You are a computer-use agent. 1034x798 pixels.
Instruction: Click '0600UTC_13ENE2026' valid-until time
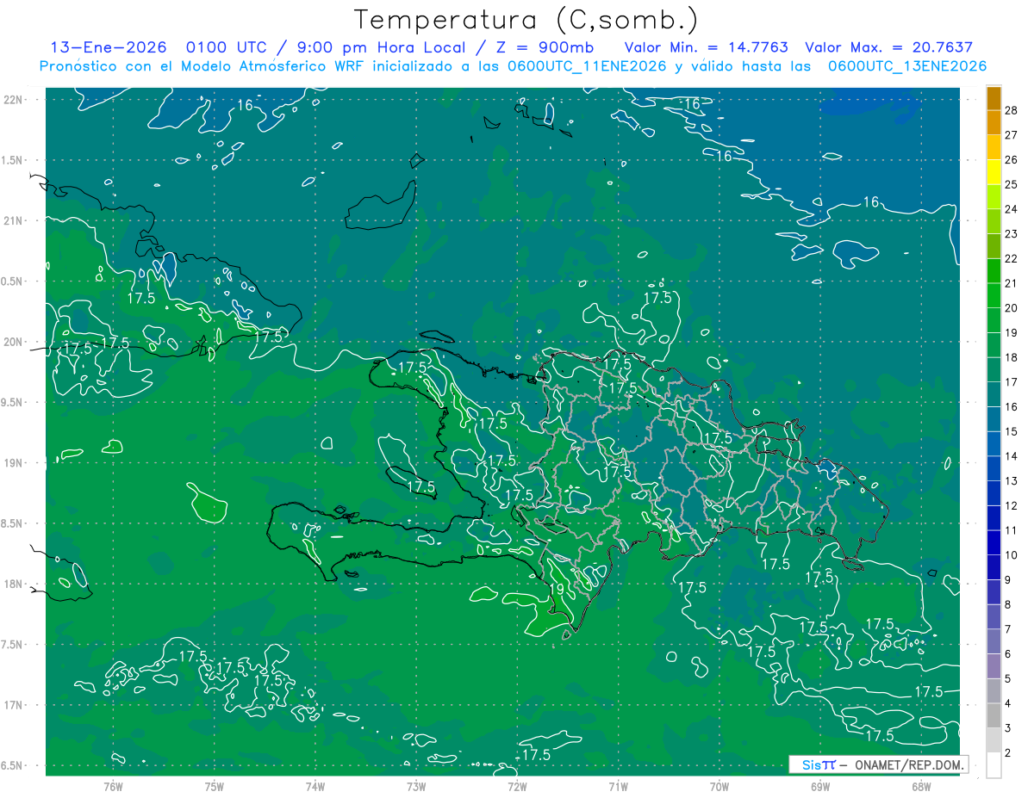(x=906, y=66)
